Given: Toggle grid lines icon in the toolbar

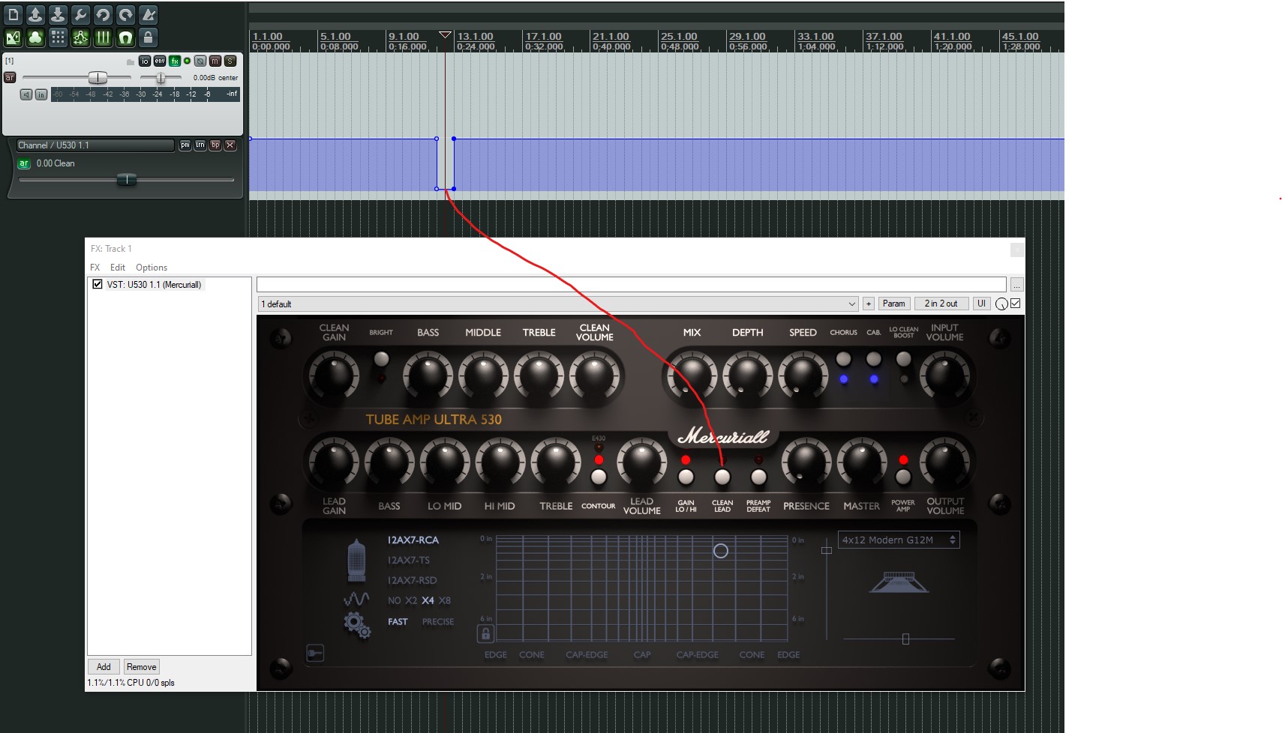Looking at the screenshot, I should click(x=103, y=37).
